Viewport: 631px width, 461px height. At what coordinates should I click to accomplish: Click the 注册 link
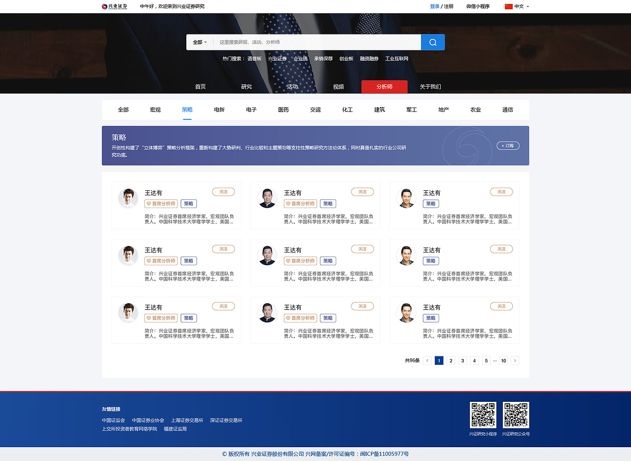coord(449,6)
